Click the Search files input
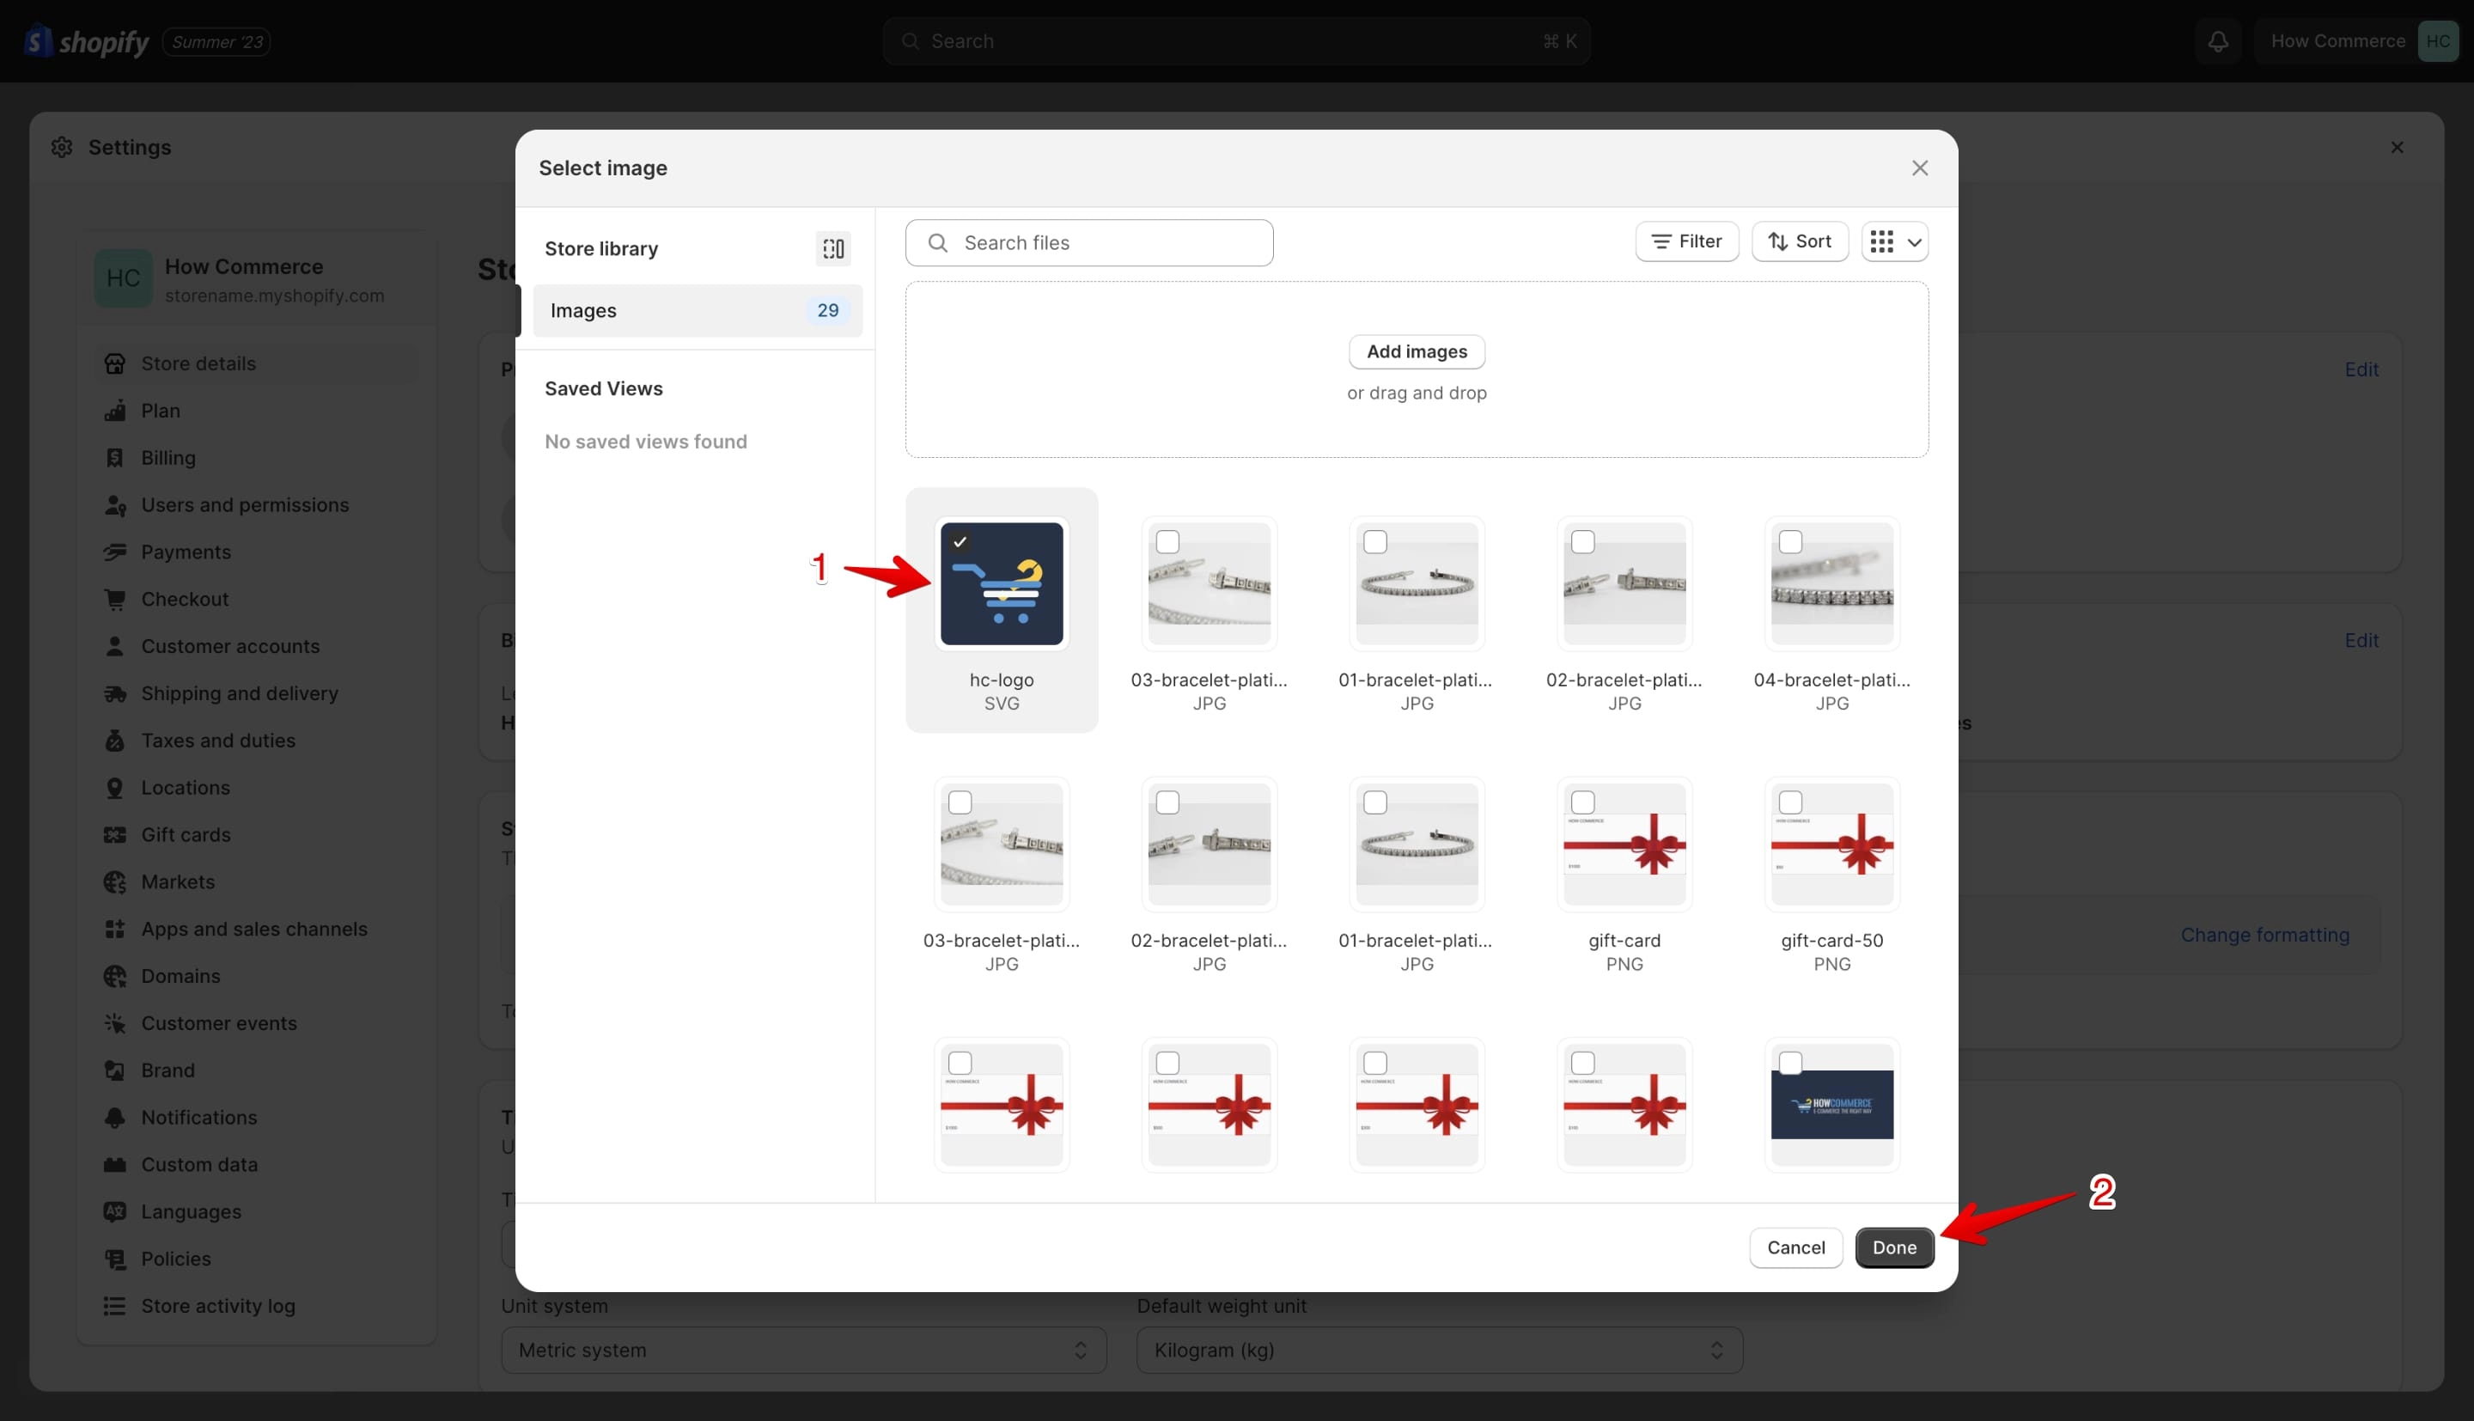The height and width of the screenshot is (1421, 2474). [1088, 243]
